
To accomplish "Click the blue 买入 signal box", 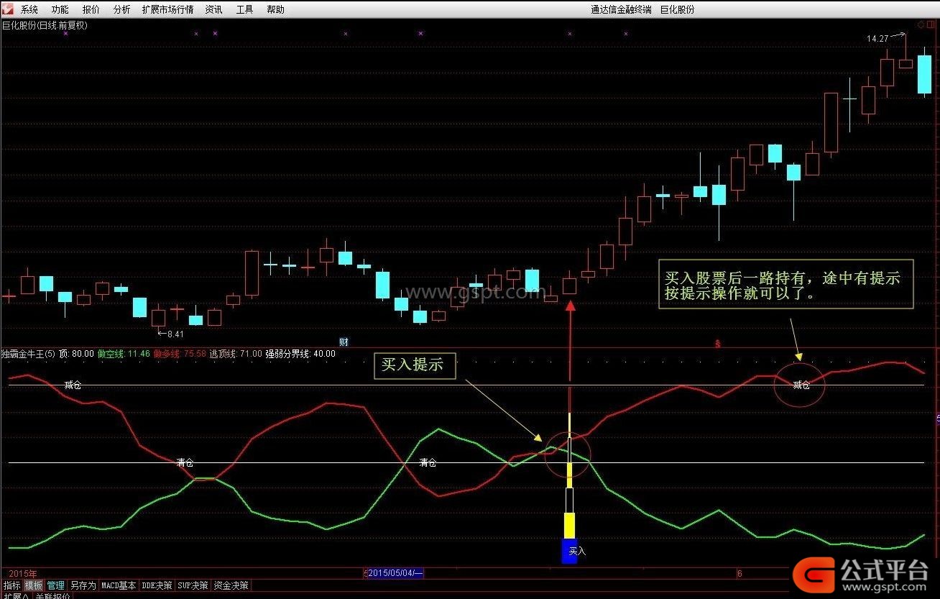I will (569, 551).
